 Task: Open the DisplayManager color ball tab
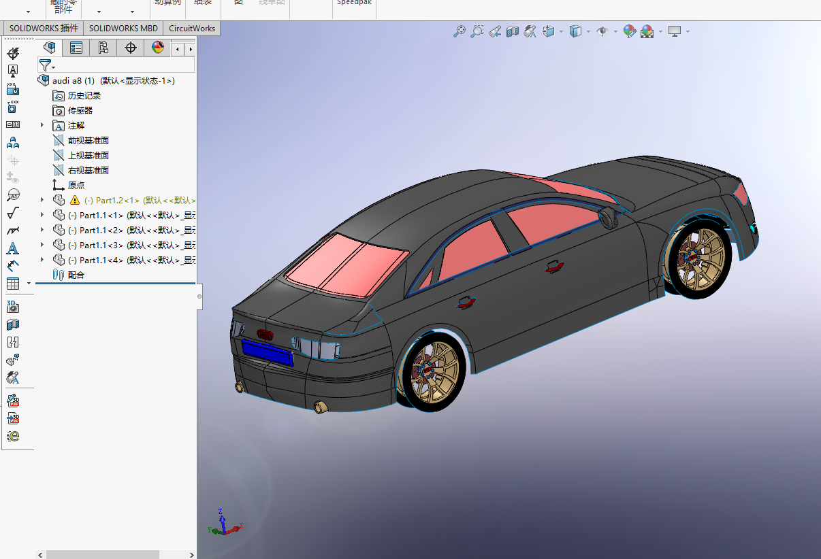158,48
